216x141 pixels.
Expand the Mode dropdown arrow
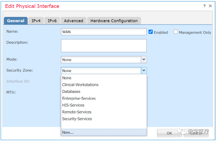[144, 60]
